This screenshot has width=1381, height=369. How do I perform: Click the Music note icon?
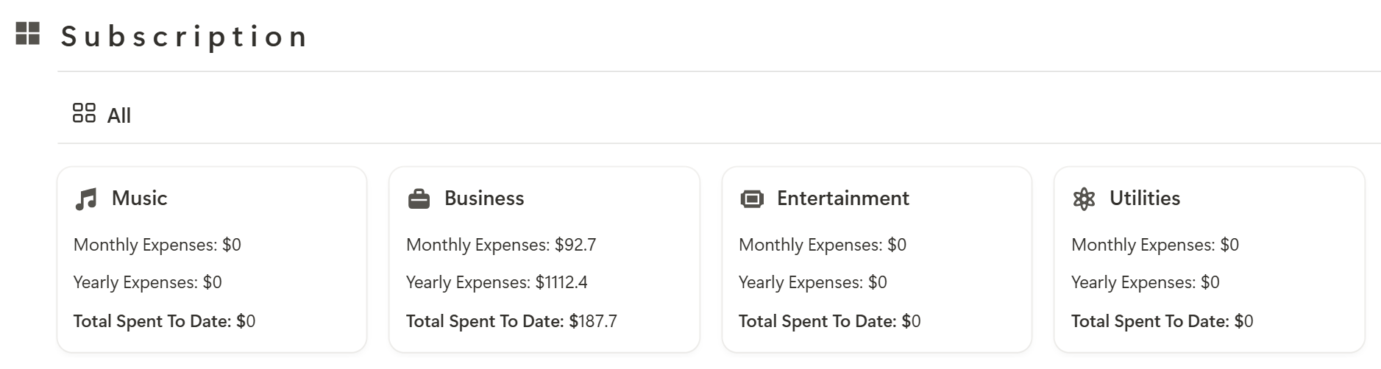point(86,199)
